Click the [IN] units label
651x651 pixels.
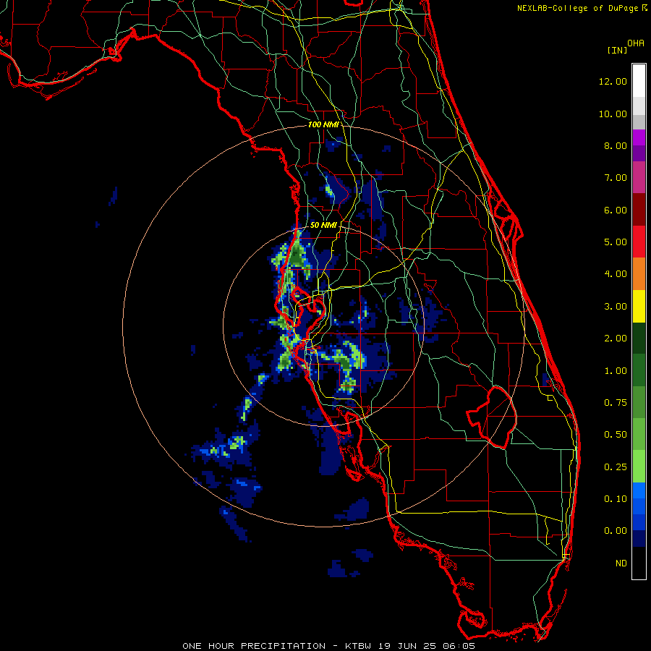click(618, 50)
